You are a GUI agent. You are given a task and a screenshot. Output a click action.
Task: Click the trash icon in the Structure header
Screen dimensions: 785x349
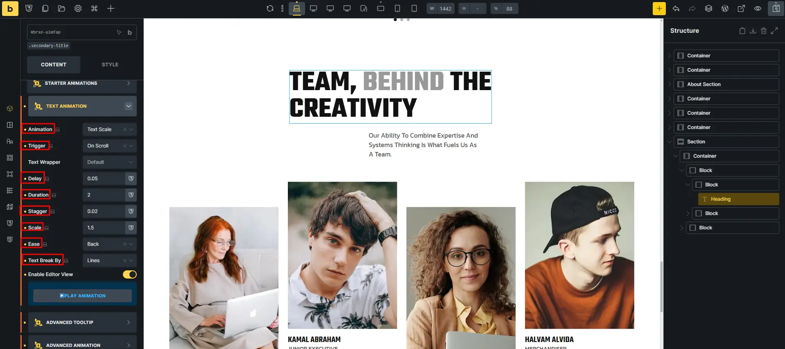pyautogui.click(x=763, y=31)
